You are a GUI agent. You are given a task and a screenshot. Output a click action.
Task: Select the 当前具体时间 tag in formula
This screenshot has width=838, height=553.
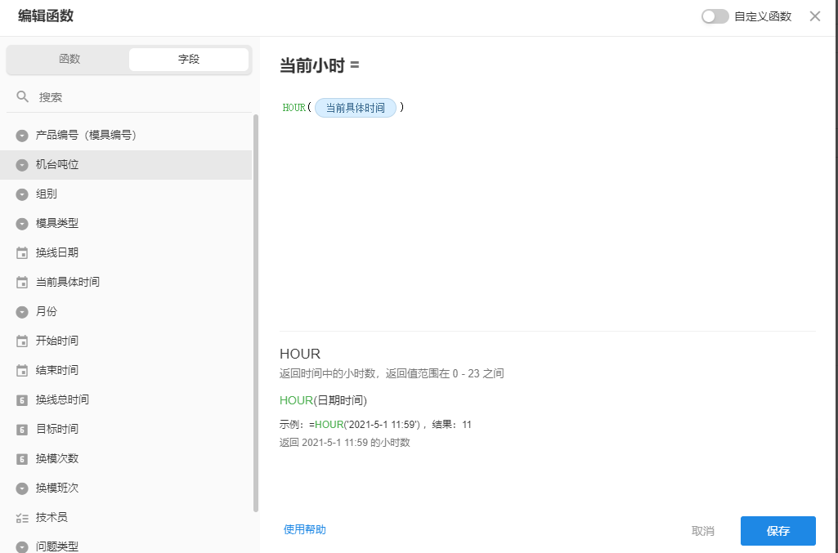pyautogui.click(x=356, y=108)
